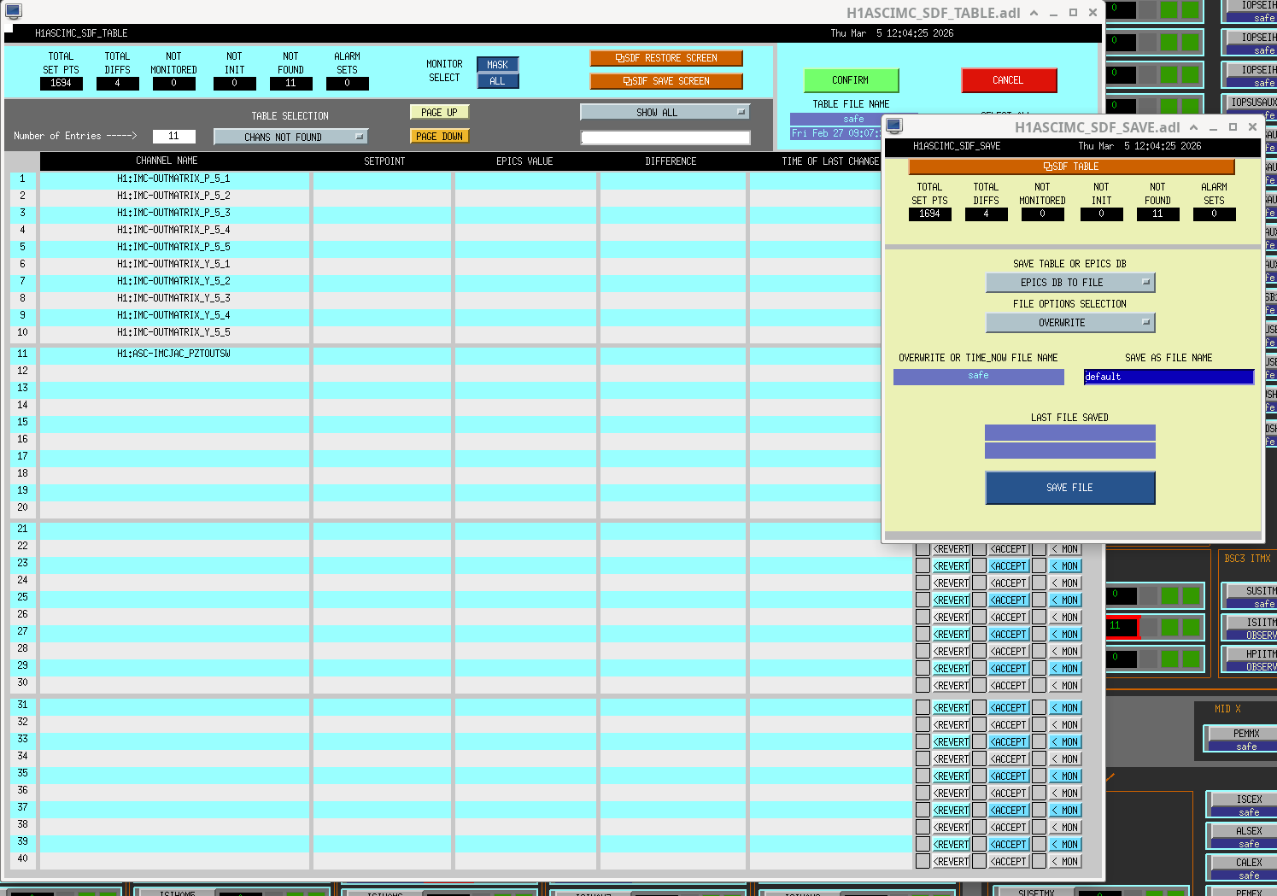Open window menu icon of H1ASCIMC_SDF_TABLE.adl
1277x896 pixels.
(x=13, y=11)
